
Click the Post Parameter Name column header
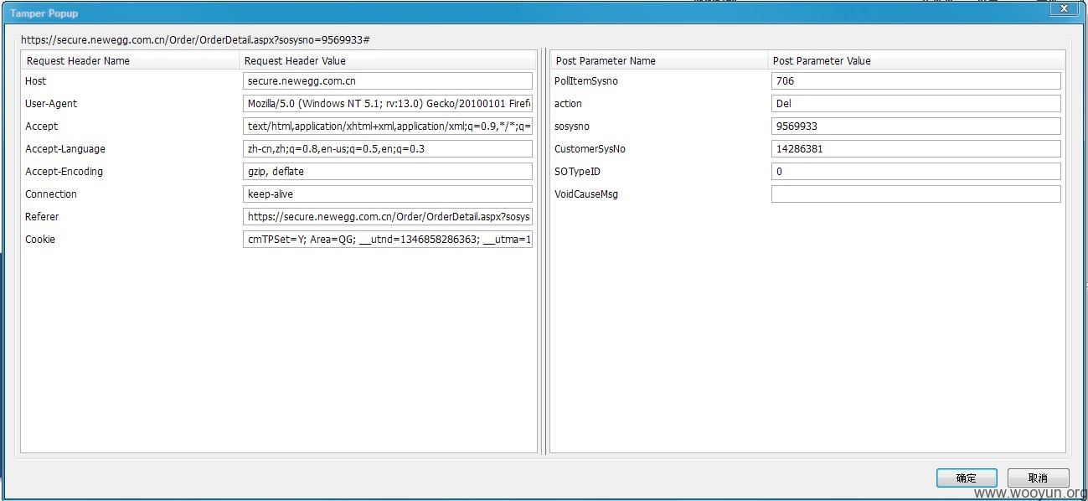point(659,60)
